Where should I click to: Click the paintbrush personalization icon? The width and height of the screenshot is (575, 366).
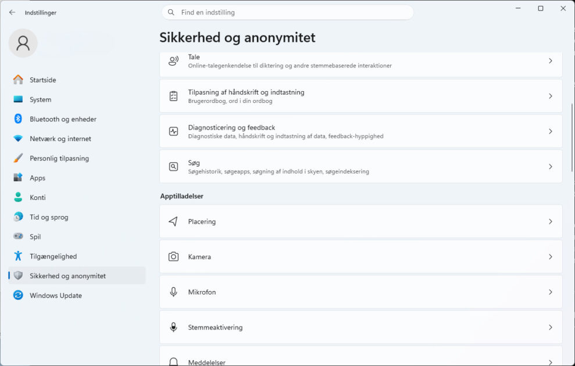tap(18, 158)
